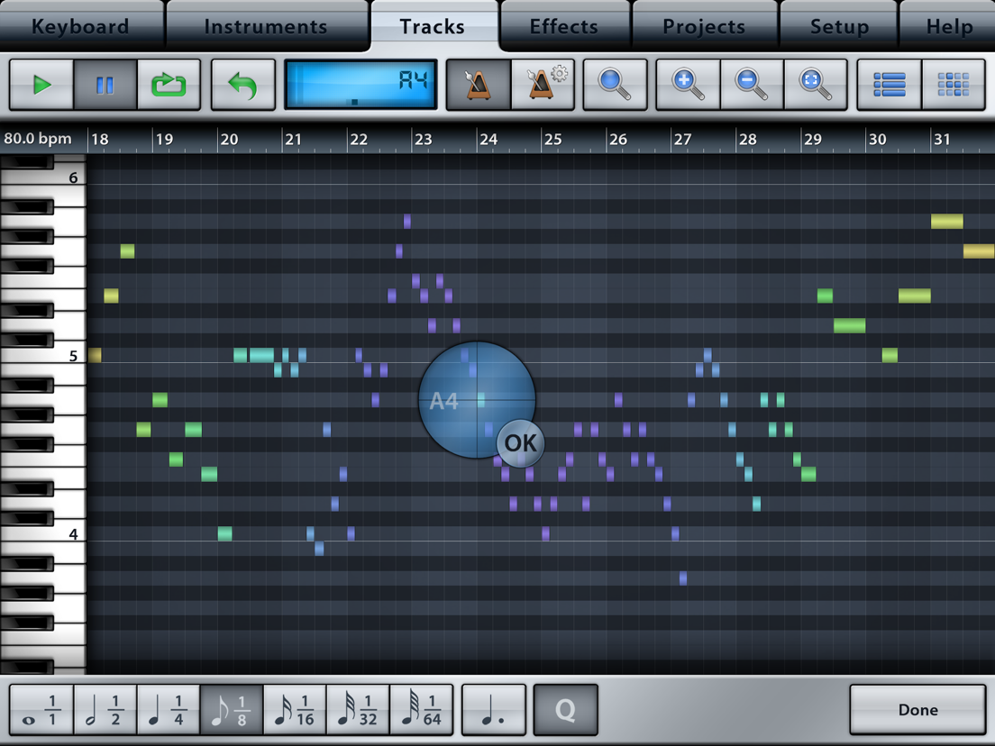This screenshot has height=746, width=995.
Task: Toggle the metronome on or off
Action: tap(477, 84)
